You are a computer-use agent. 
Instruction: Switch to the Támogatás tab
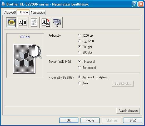tap(38, 12)
